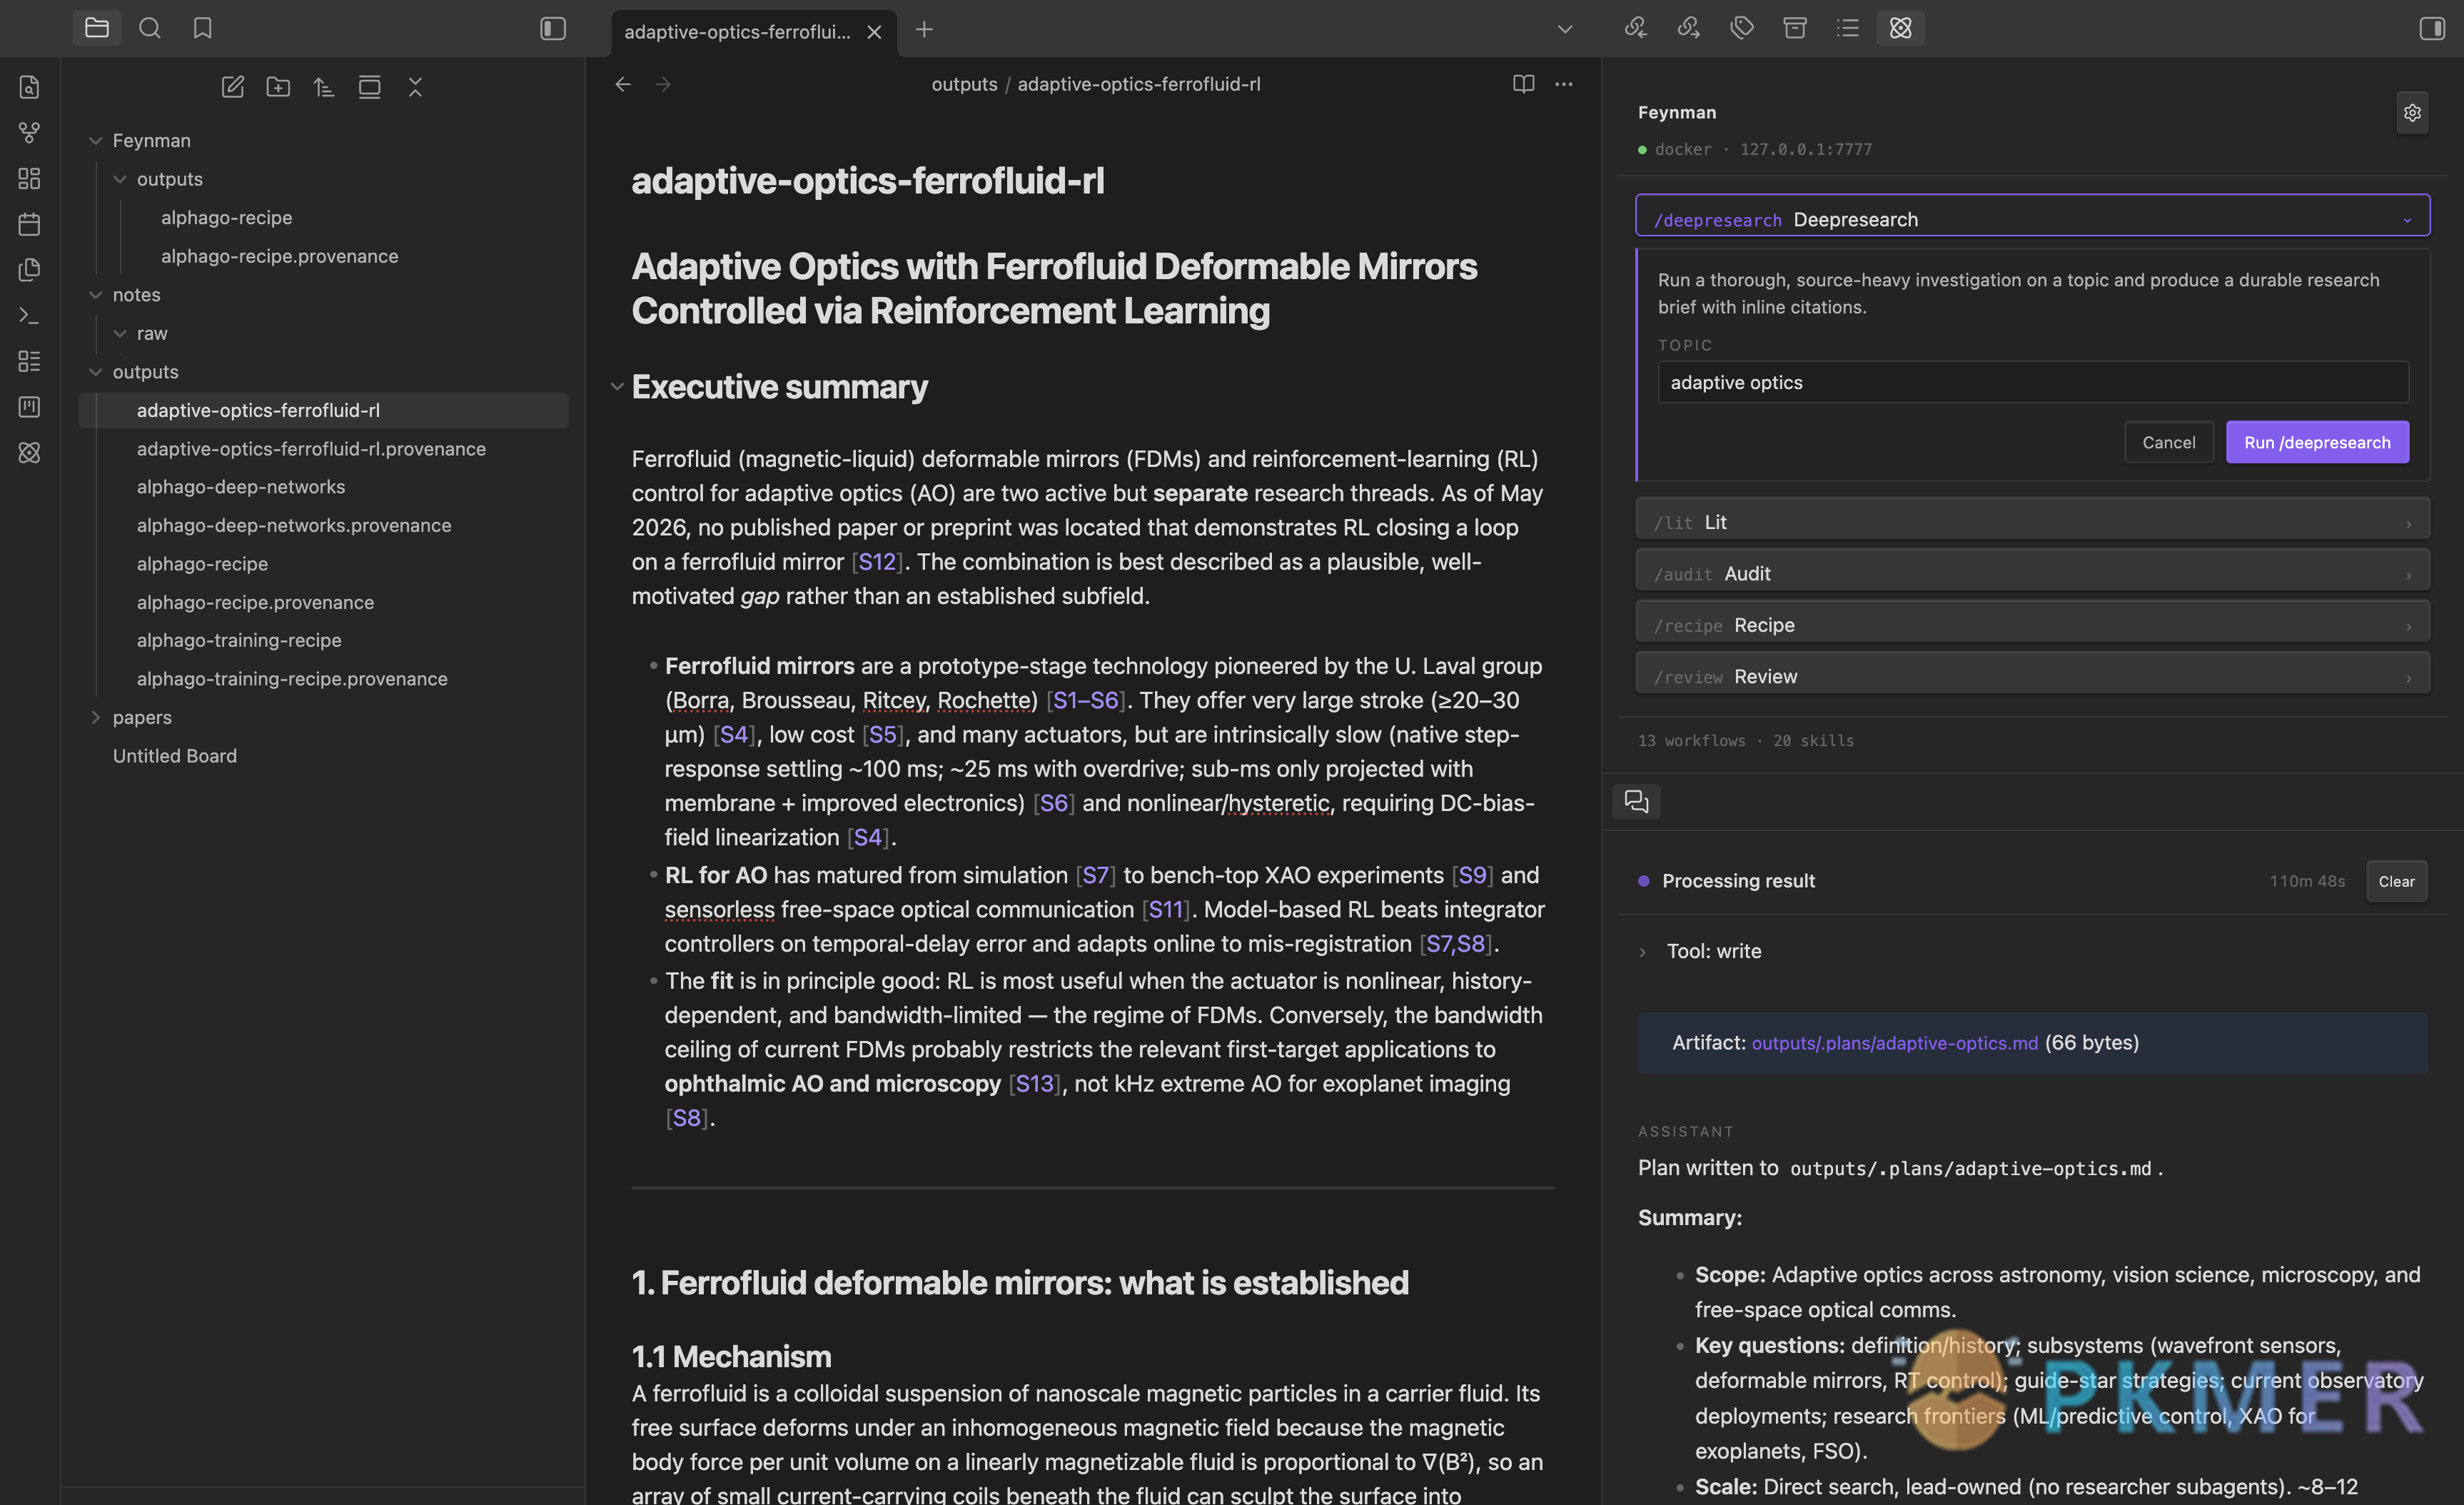Viewport: 2464px width, 1505px height.
Task: Fold the Executive summary heading
Action: [x=617, y=387]
